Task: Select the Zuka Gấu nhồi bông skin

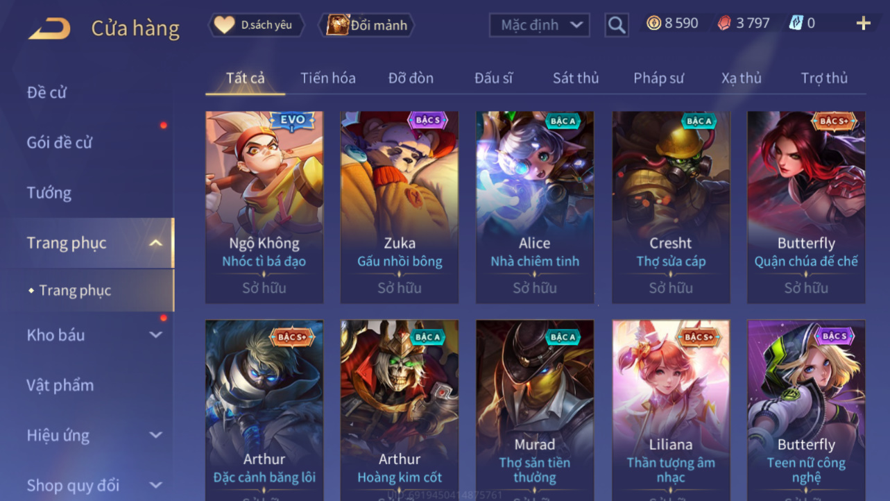Action: pos(400,207)
